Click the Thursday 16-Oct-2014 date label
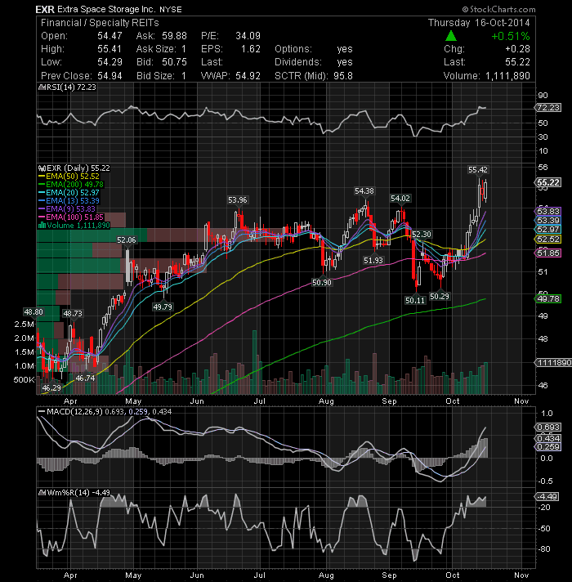The width and height of the screenshot is (572, 582). click(x=479, y=23)
